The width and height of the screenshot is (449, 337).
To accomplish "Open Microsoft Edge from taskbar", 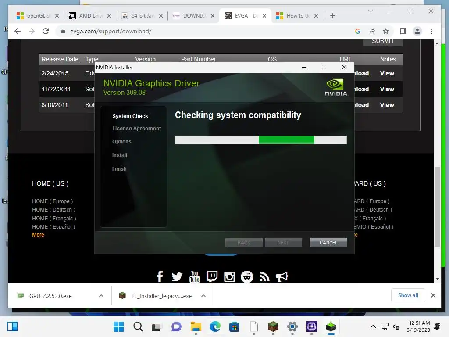I will pyautogui.click(x=215, y=326).
